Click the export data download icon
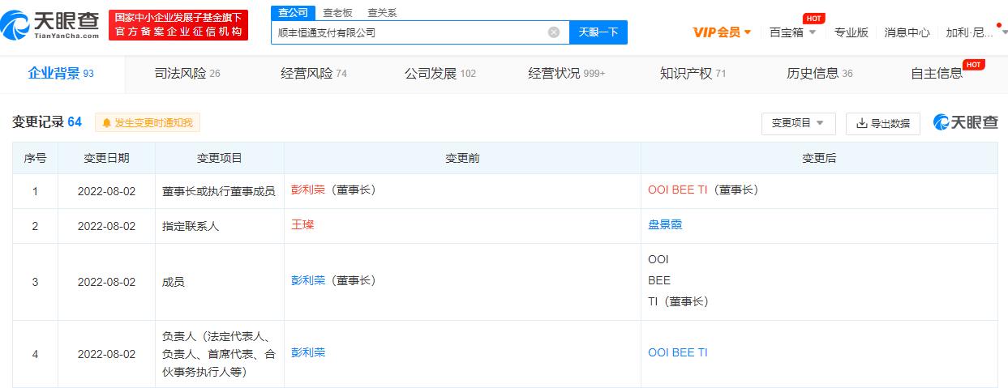The image size is (1008, 388). (x=861, y=124)
